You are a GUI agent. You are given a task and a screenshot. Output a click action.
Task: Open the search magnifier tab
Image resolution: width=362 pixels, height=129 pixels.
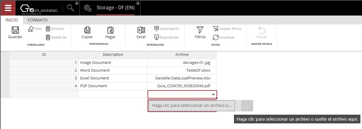70,8
